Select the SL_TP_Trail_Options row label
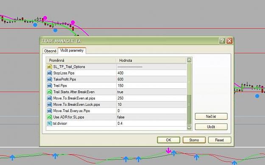 tap(69, 67)
